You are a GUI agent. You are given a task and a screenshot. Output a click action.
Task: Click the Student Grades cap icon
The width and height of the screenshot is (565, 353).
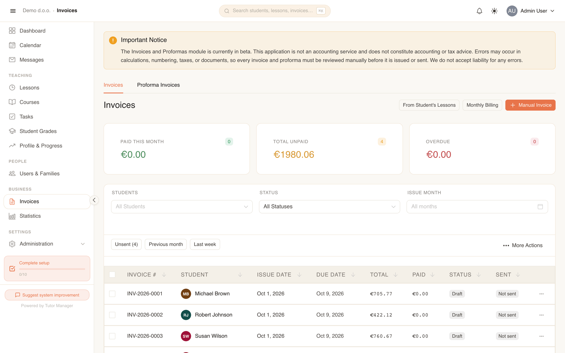pos(12,131)
